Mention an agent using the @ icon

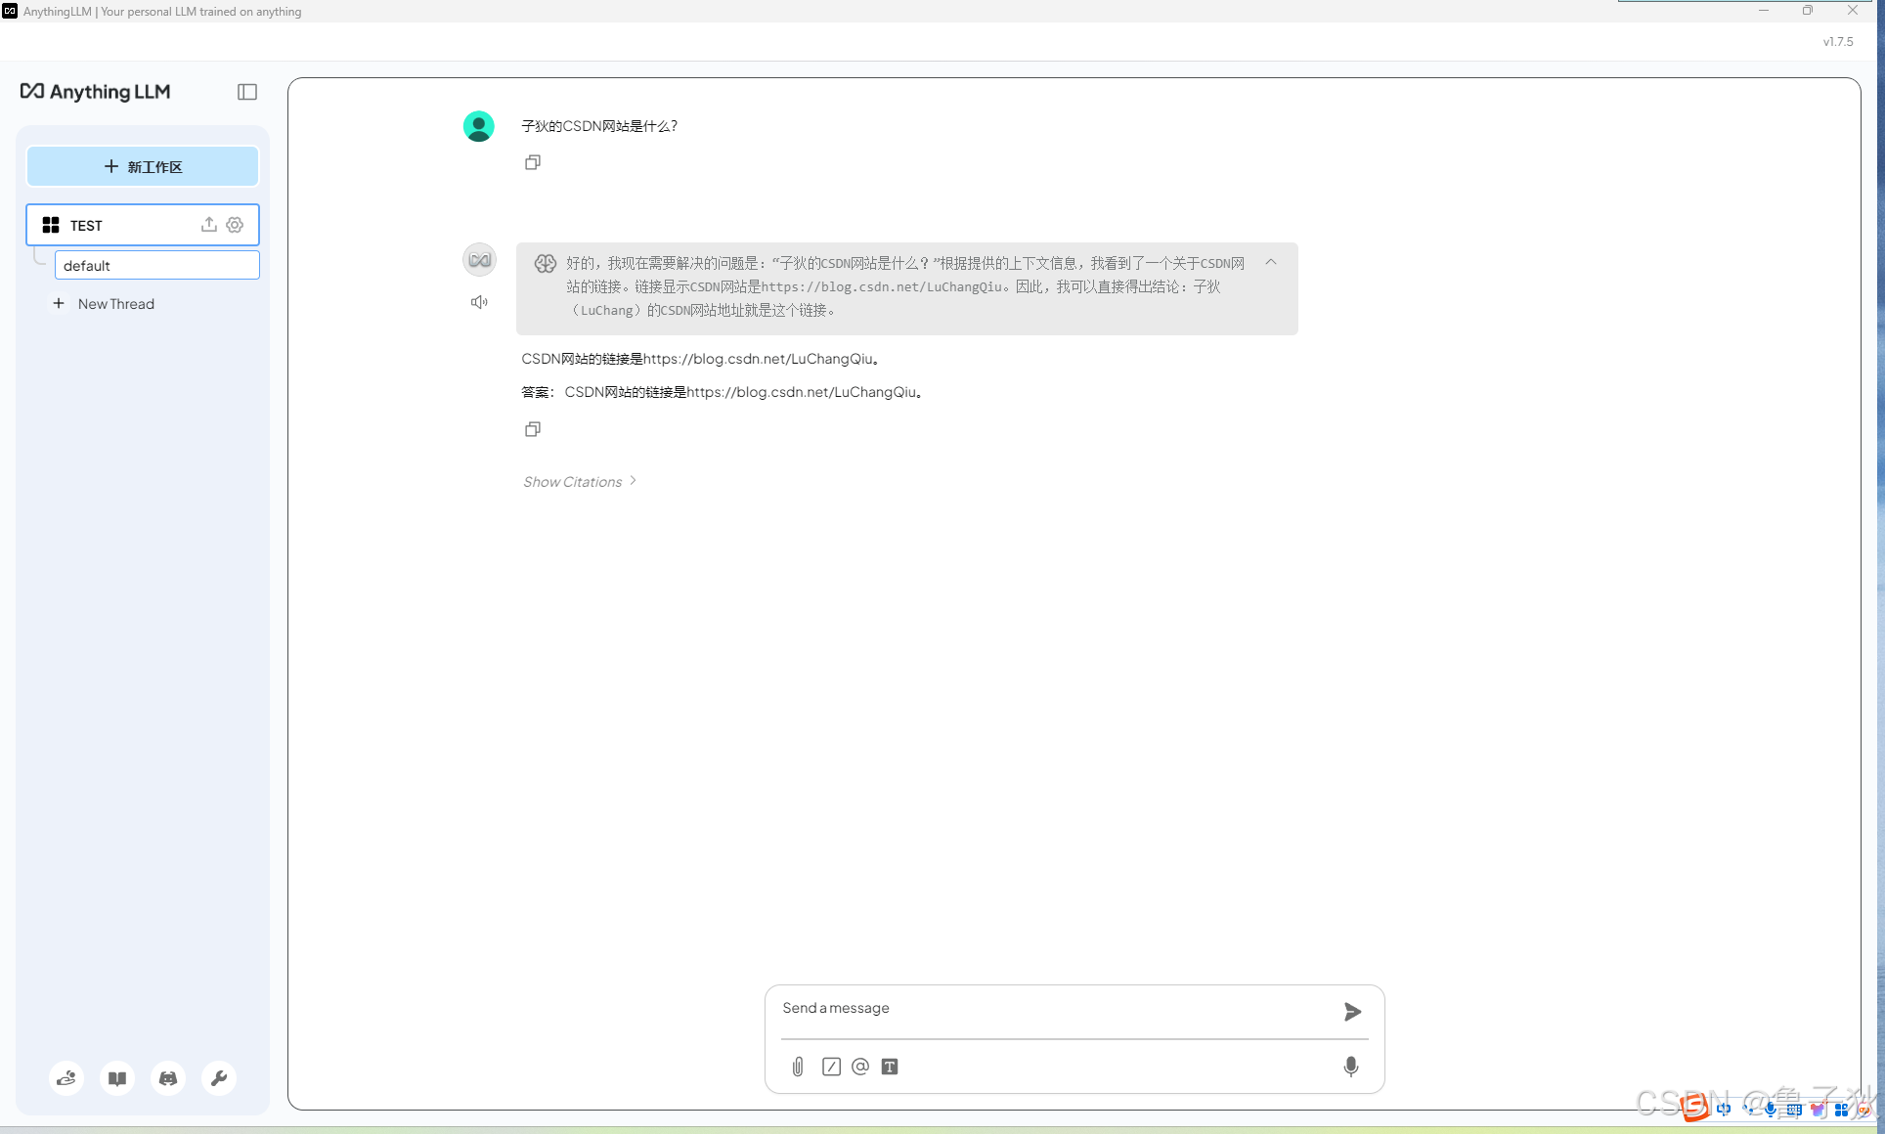point(860,1067)
